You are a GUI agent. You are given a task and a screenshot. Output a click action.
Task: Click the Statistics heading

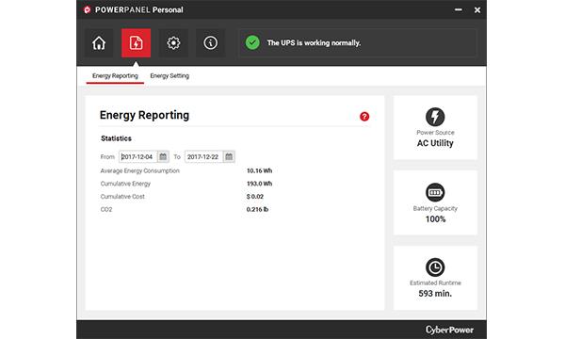pos(116,138)
